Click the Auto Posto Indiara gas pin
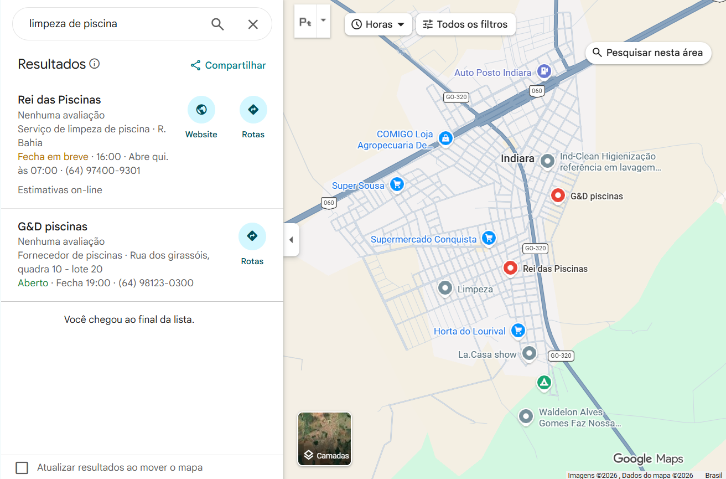The image size is (726, 479). click(544, 71)
